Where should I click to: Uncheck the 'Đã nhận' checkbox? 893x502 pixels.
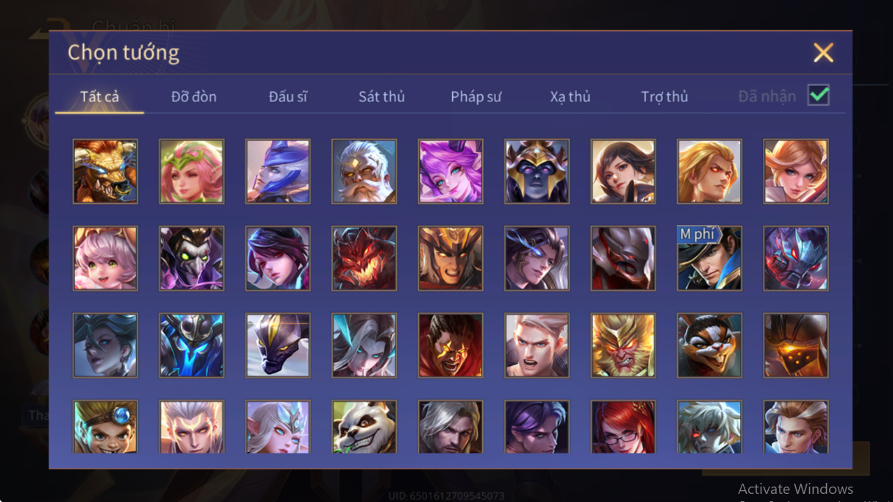coord(818,96)
